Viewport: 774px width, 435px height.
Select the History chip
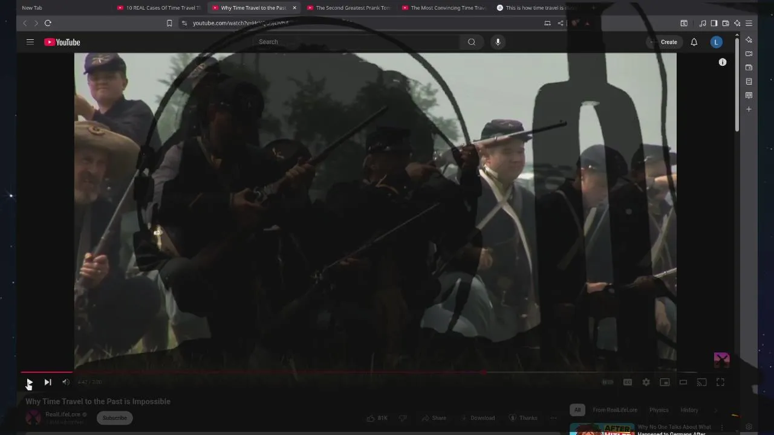[689, 410]
